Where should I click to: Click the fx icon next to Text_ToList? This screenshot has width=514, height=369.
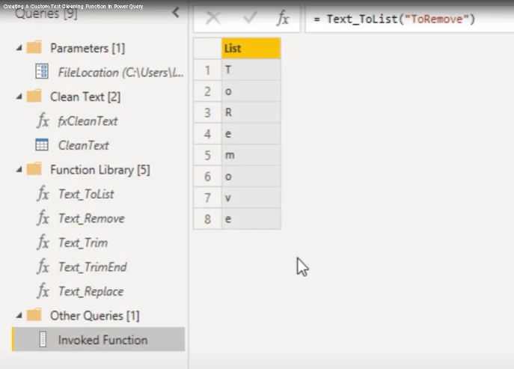tap(43, 193)
